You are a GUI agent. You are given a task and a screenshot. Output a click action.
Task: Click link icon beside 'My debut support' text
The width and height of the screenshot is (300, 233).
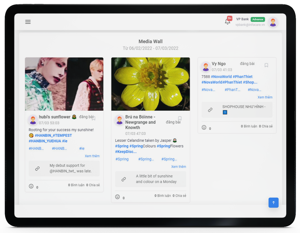(37, 169)
